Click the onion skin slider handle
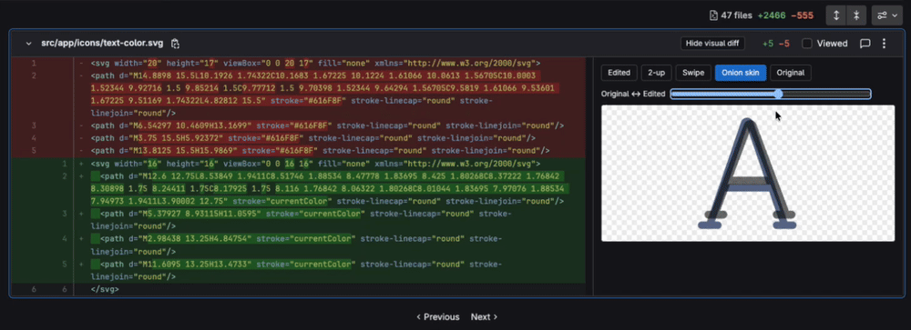This screenshot has height=330, width=911. [779, 94]
